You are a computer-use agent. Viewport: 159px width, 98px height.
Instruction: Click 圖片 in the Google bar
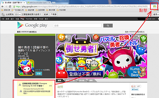point(12,19)
